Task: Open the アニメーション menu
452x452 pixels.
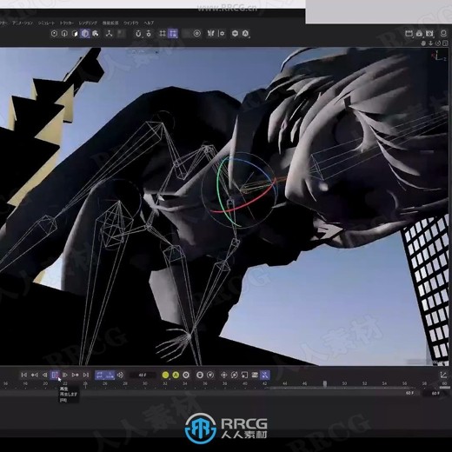Action: point(23,23)
